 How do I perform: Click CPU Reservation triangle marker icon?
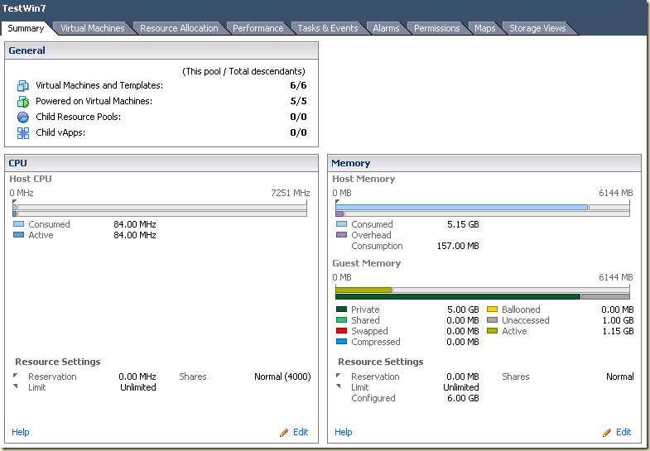pyautogui.click(x=16, y=376)
